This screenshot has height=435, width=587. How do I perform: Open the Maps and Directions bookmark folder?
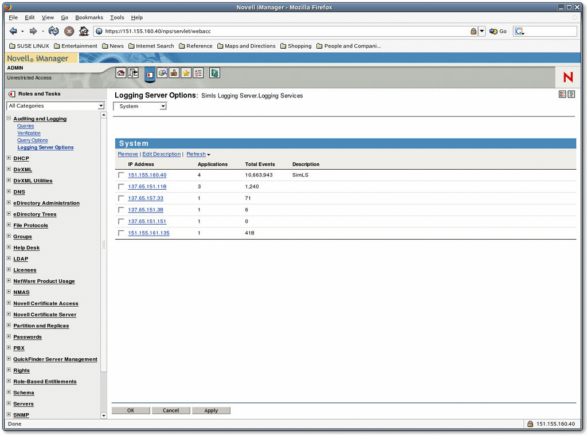pyautogui.click(x=246, y=46)
